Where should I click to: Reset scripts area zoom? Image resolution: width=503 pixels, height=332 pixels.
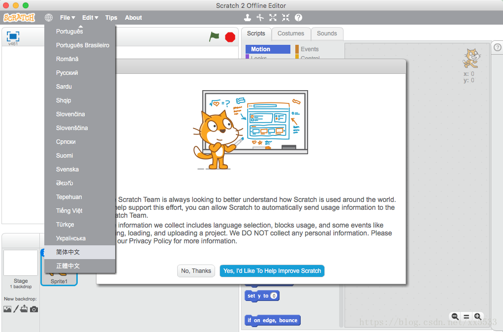click(x=467, y=316)
